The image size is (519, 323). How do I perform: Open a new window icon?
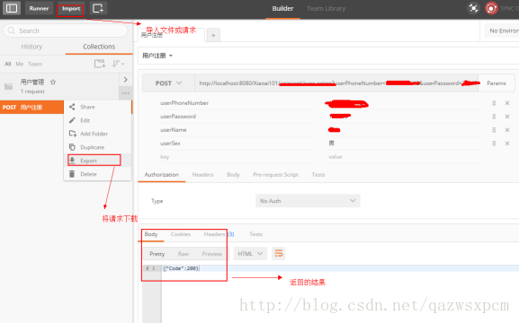[98, 8]
